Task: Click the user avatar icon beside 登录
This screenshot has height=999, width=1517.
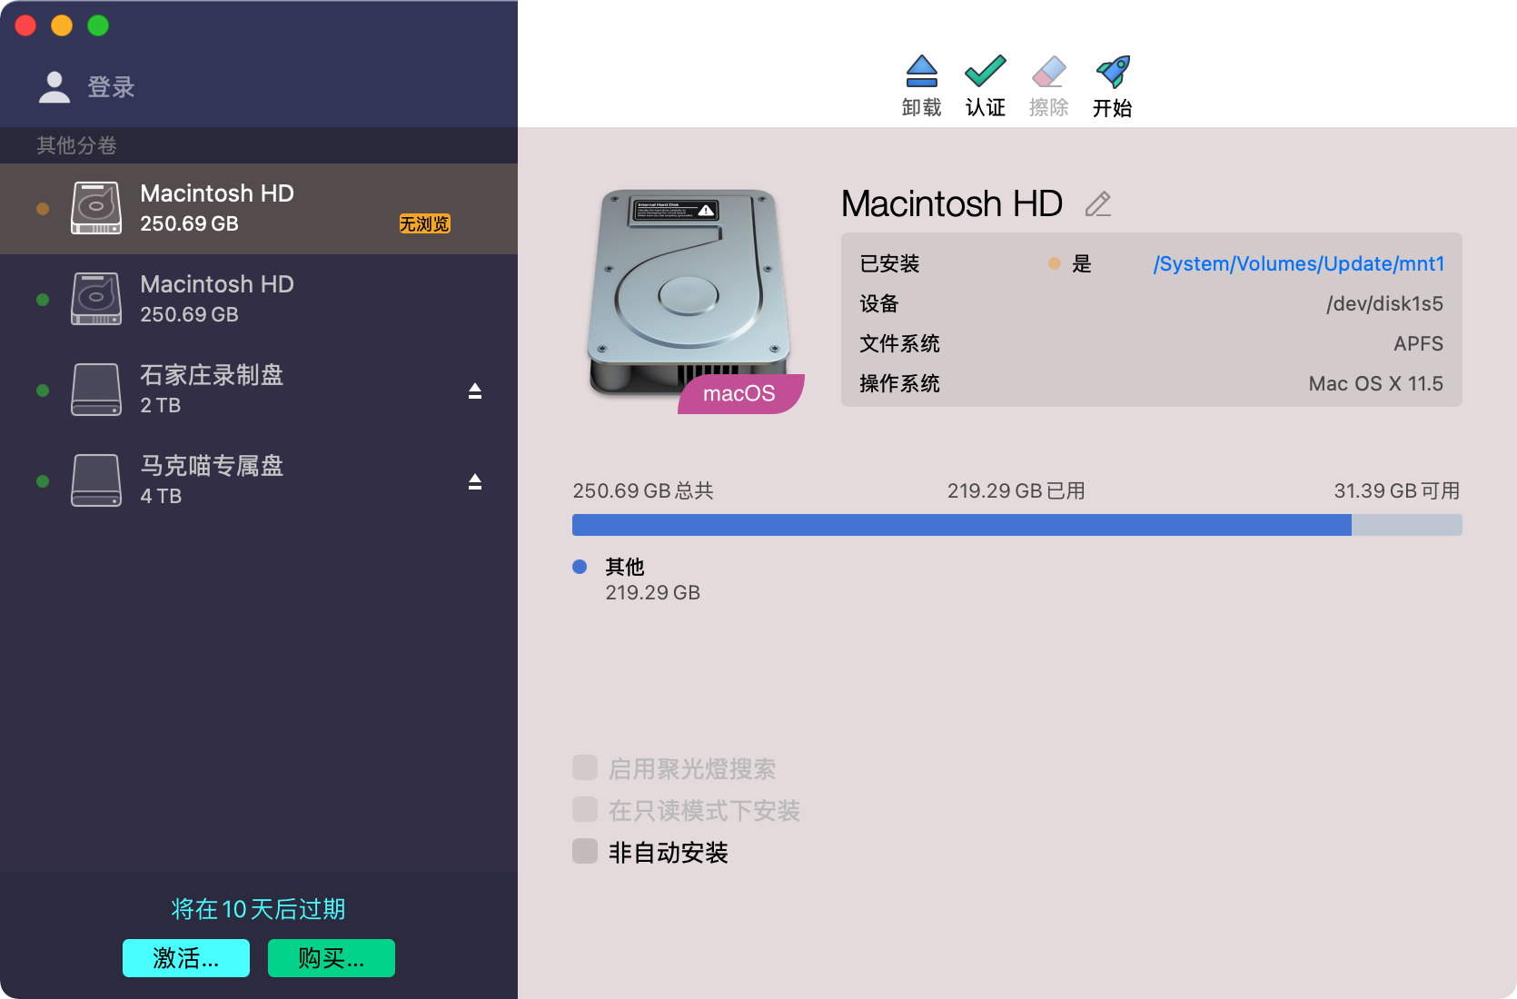Action: [55, 87]
